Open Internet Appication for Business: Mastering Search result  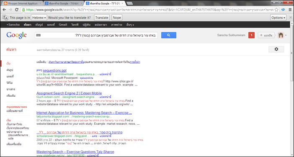[84, 113]
